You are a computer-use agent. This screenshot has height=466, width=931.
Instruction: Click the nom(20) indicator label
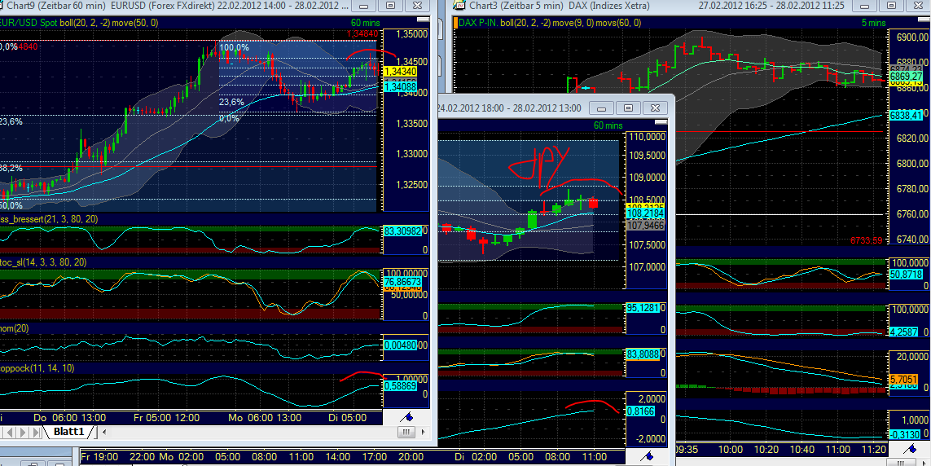(14, 328)
